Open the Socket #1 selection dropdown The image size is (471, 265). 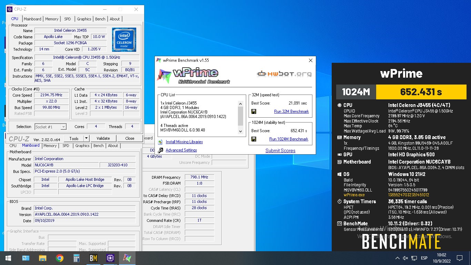point(50,127)
